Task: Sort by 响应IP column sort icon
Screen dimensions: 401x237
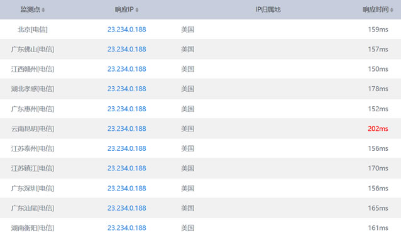Action: (137, 10)
